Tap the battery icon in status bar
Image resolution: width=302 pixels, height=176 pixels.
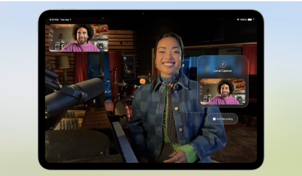tap(250, 20)
